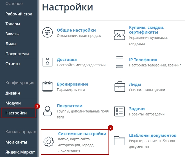This screenshot has width=185, height=157.
Task: Click the person icon for Покупатели
Action: click(x=47, y=111)
